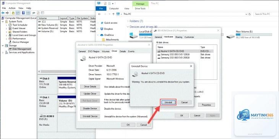Expand Task Scheduler tree node

(6, 25)
